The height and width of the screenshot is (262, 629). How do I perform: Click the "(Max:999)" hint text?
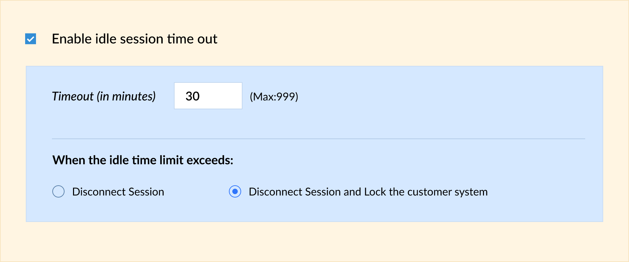pyautogui.click(x=274, y=97)
